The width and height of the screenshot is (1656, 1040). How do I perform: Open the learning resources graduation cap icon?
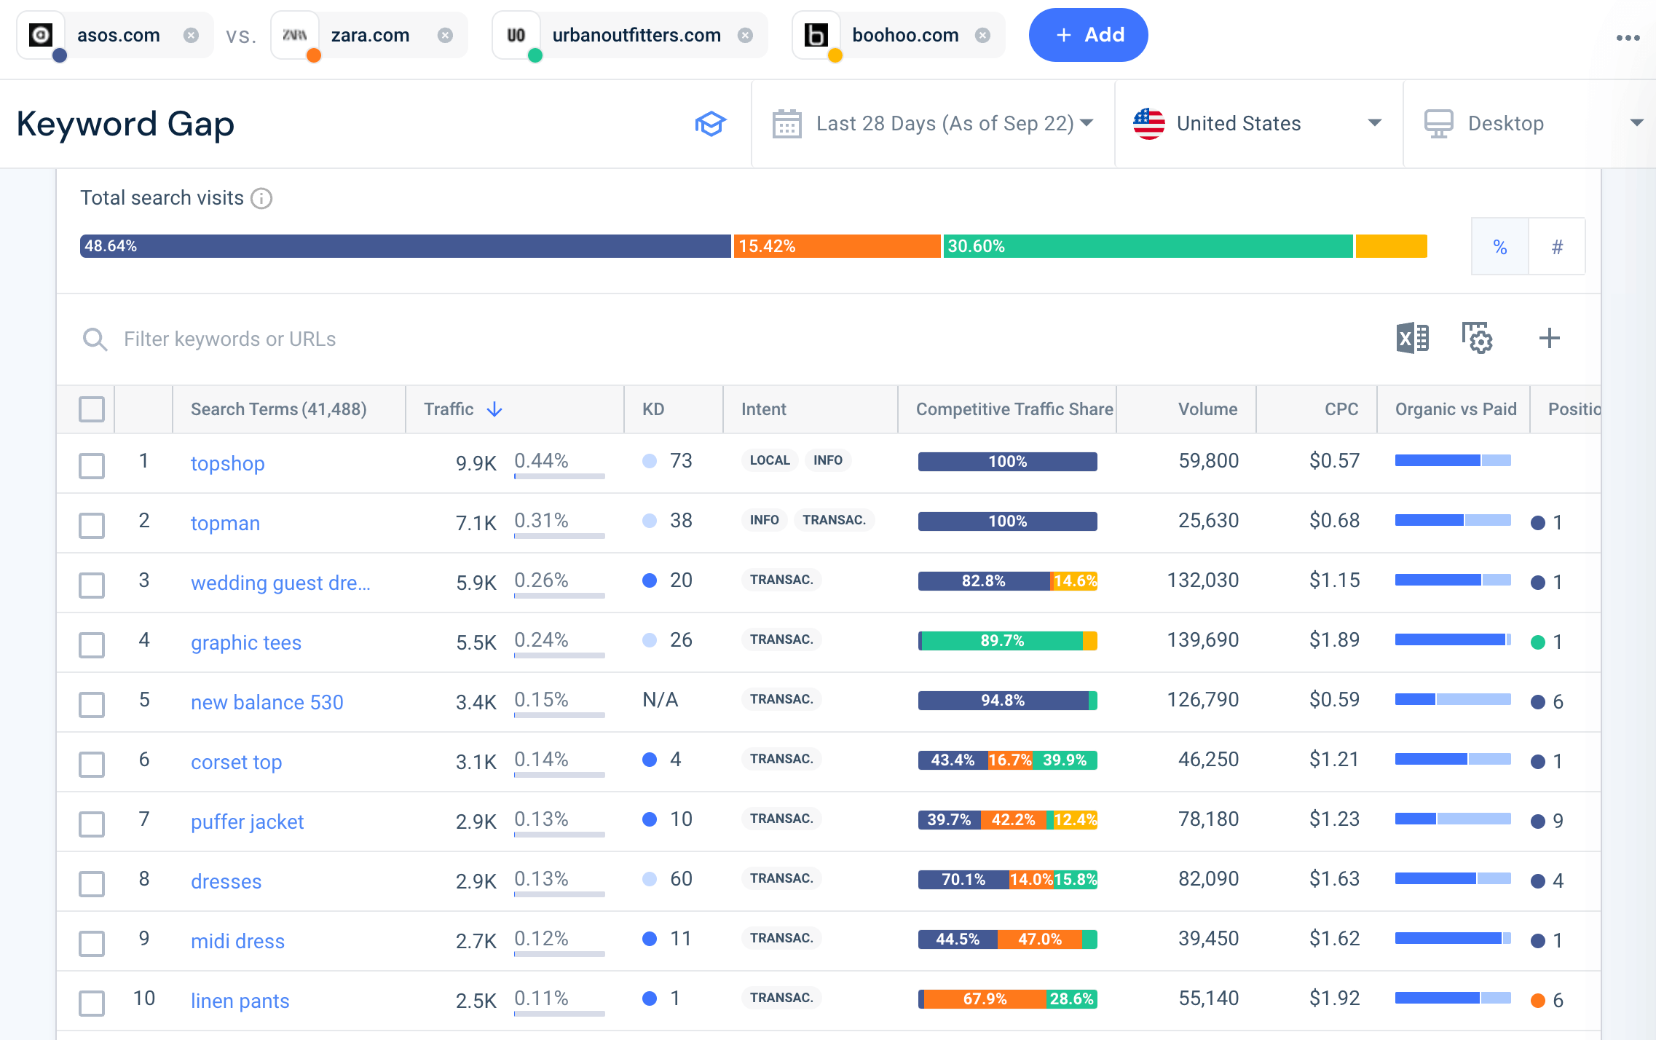click(711, 123)
